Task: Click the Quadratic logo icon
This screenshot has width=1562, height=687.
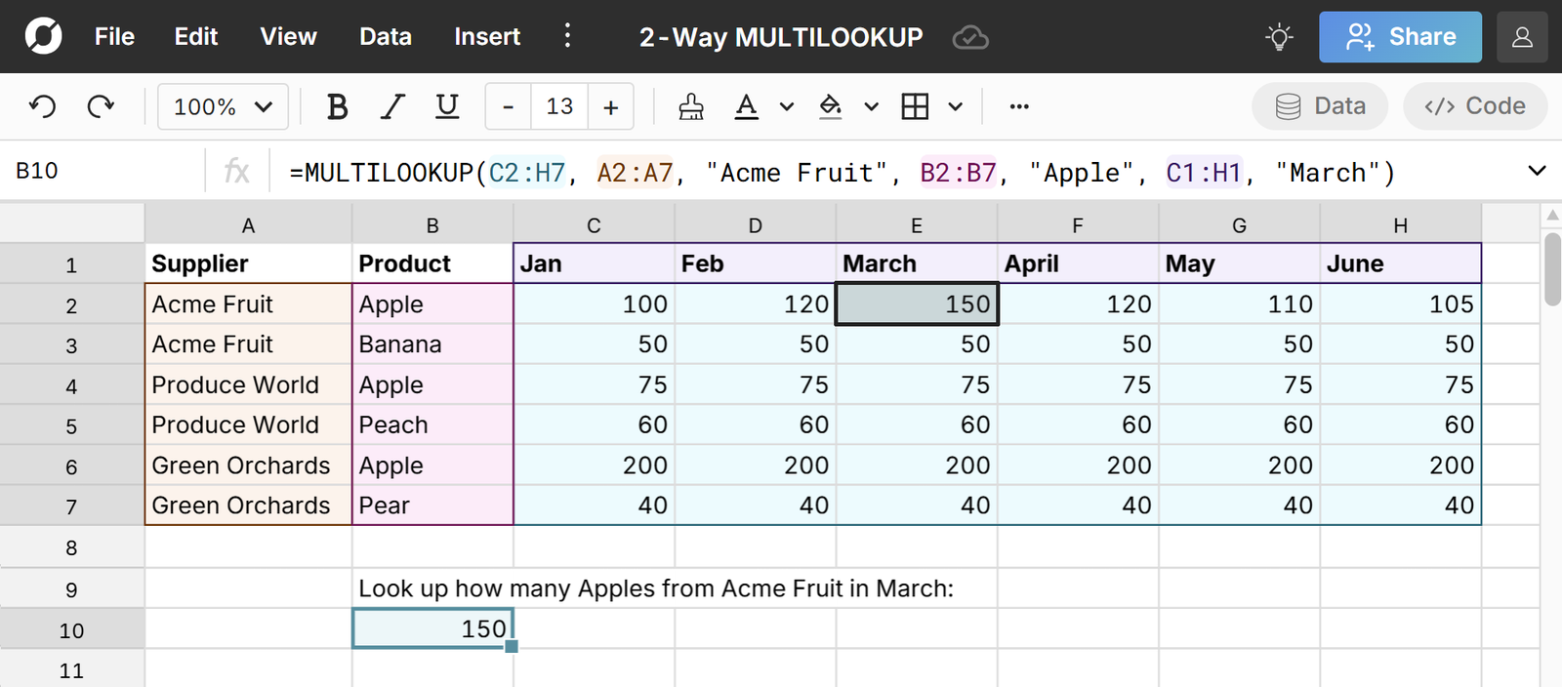Action: pyautogui.click(x=43, y=36)
